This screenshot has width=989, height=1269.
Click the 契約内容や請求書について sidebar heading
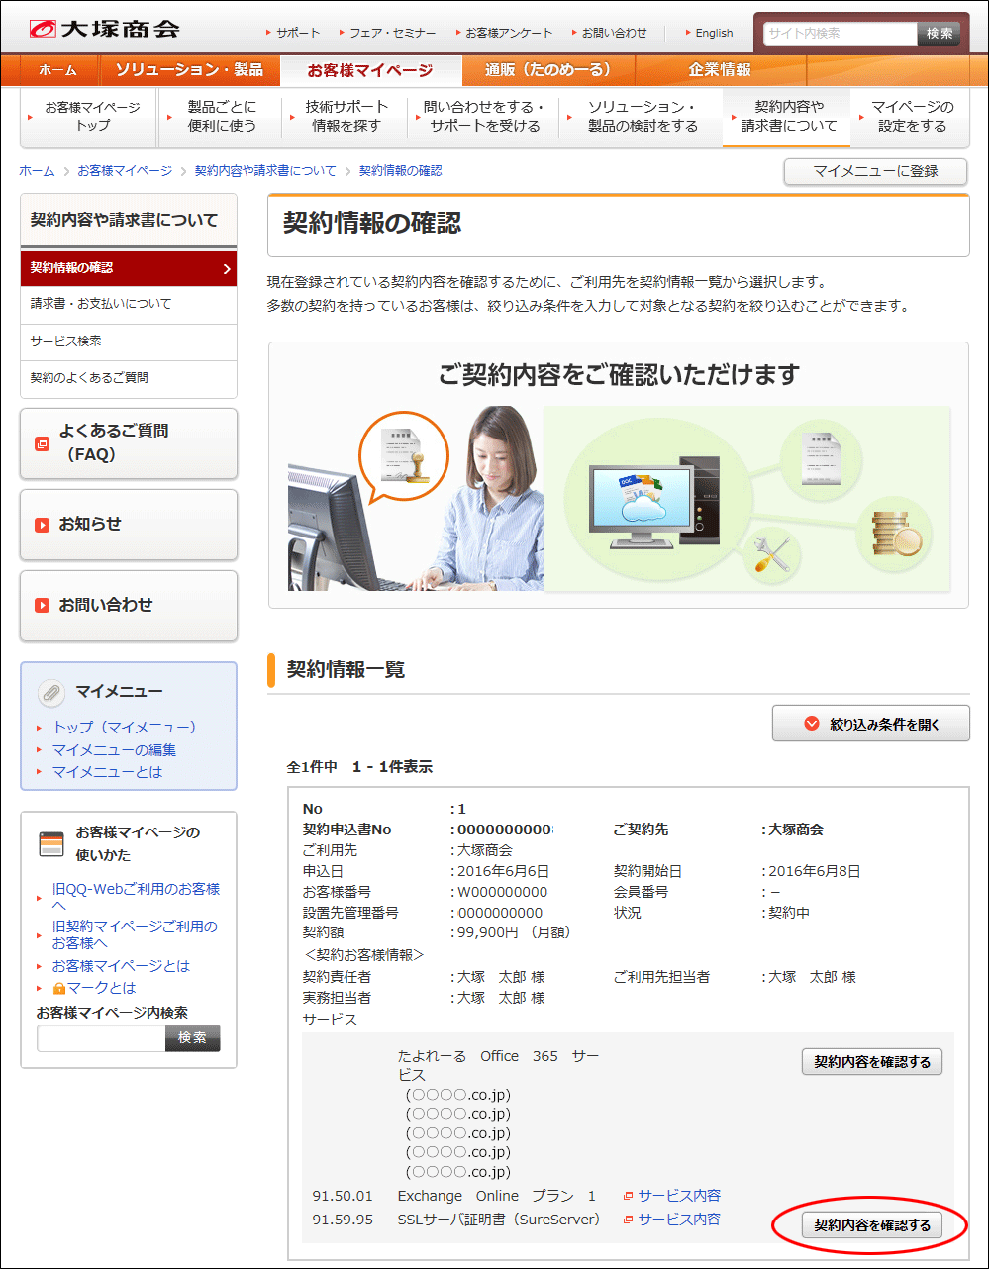(x=129, y=220)
